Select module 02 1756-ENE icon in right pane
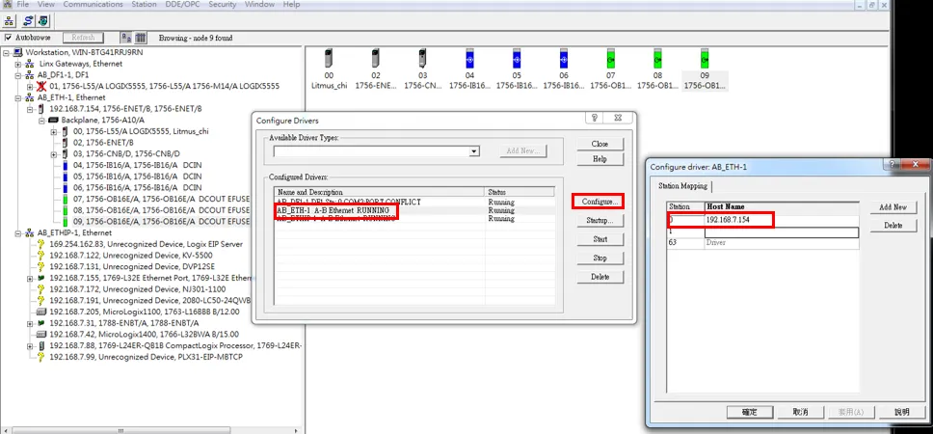933x434 pixels. coord(376,58)
